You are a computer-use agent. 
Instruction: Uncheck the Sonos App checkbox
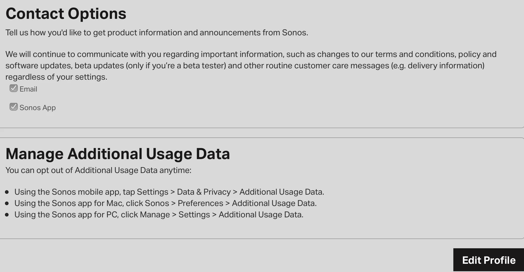click(14, 107)
